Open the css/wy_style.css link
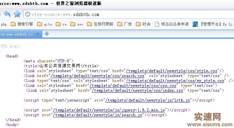The width and height of the screenshot is (234, 128). (175, 81)
